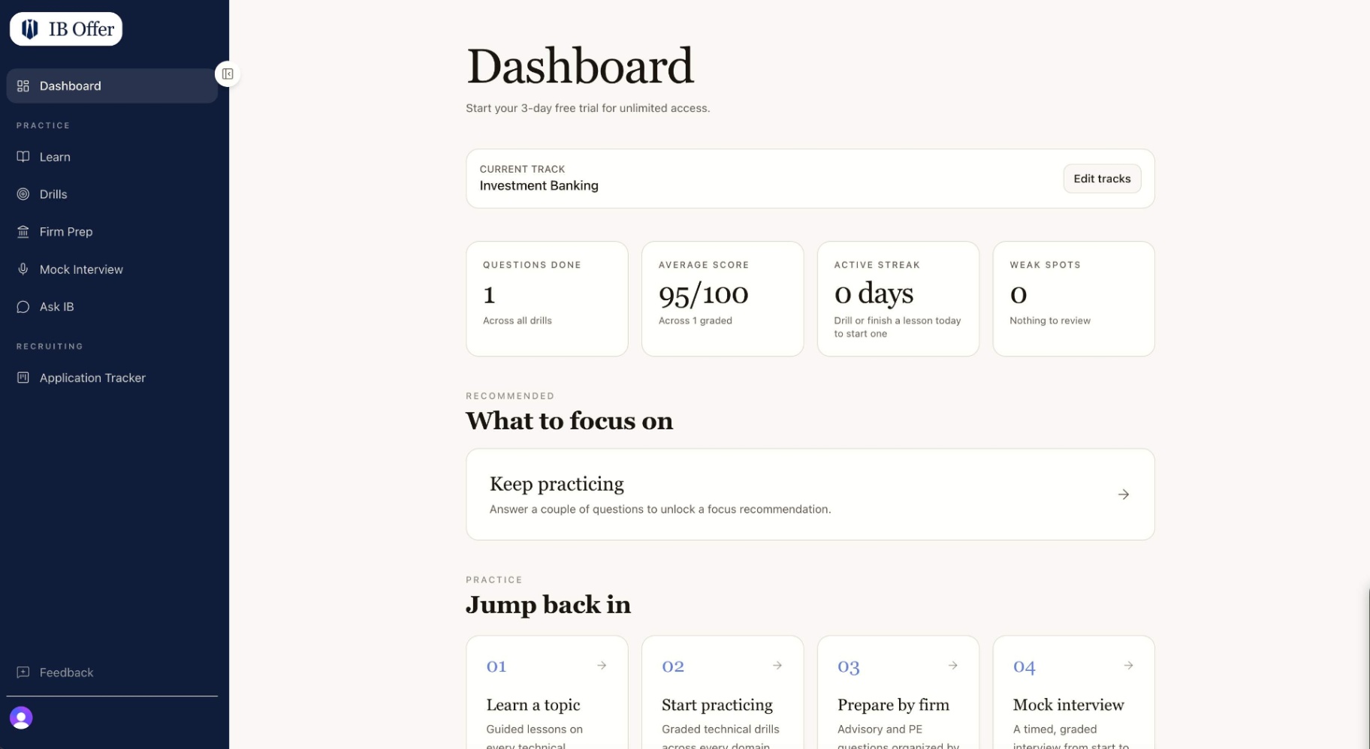Screen dimensions: 1370x749
Task: Open Mock Interview via microphone icon
Action: tap(23, 269)
